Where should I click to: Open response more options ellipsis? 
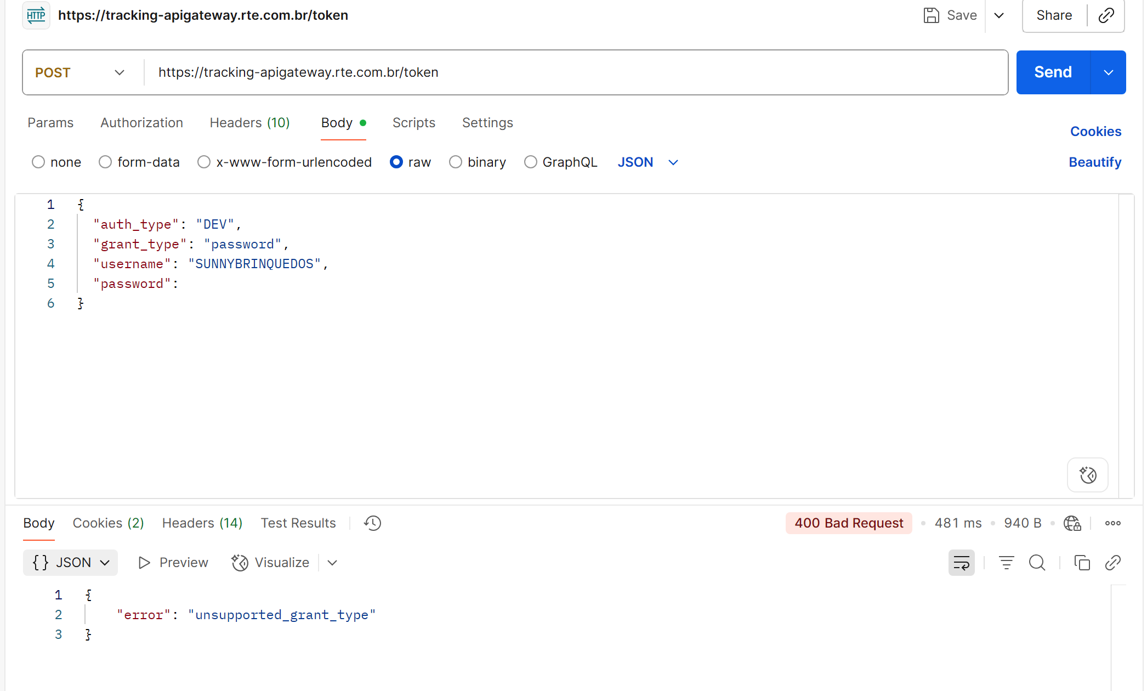click(1112, 523)
